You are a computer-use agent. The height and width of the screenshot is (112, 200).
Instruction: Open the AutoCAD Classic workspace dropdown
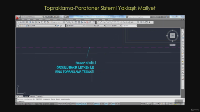point(32,17)
